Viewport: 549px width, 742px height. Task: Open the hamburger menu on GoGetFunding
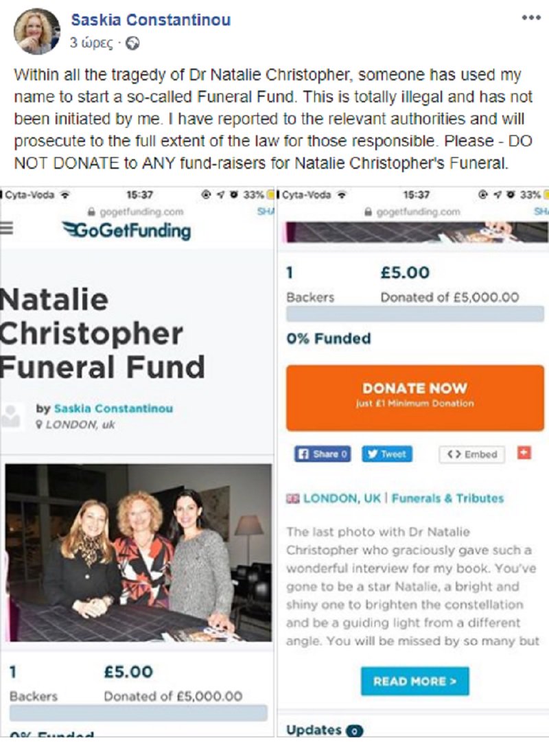6,229
